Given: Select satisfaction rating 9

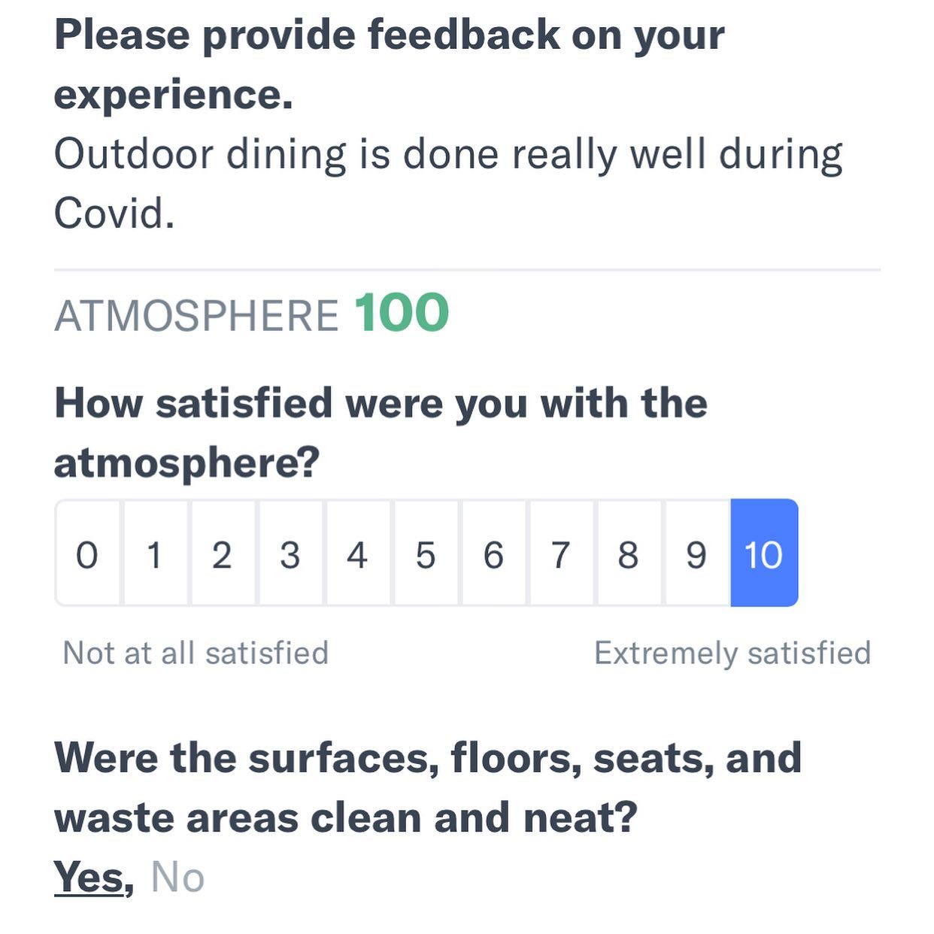Looking at the screenshot, I should 696,553.
